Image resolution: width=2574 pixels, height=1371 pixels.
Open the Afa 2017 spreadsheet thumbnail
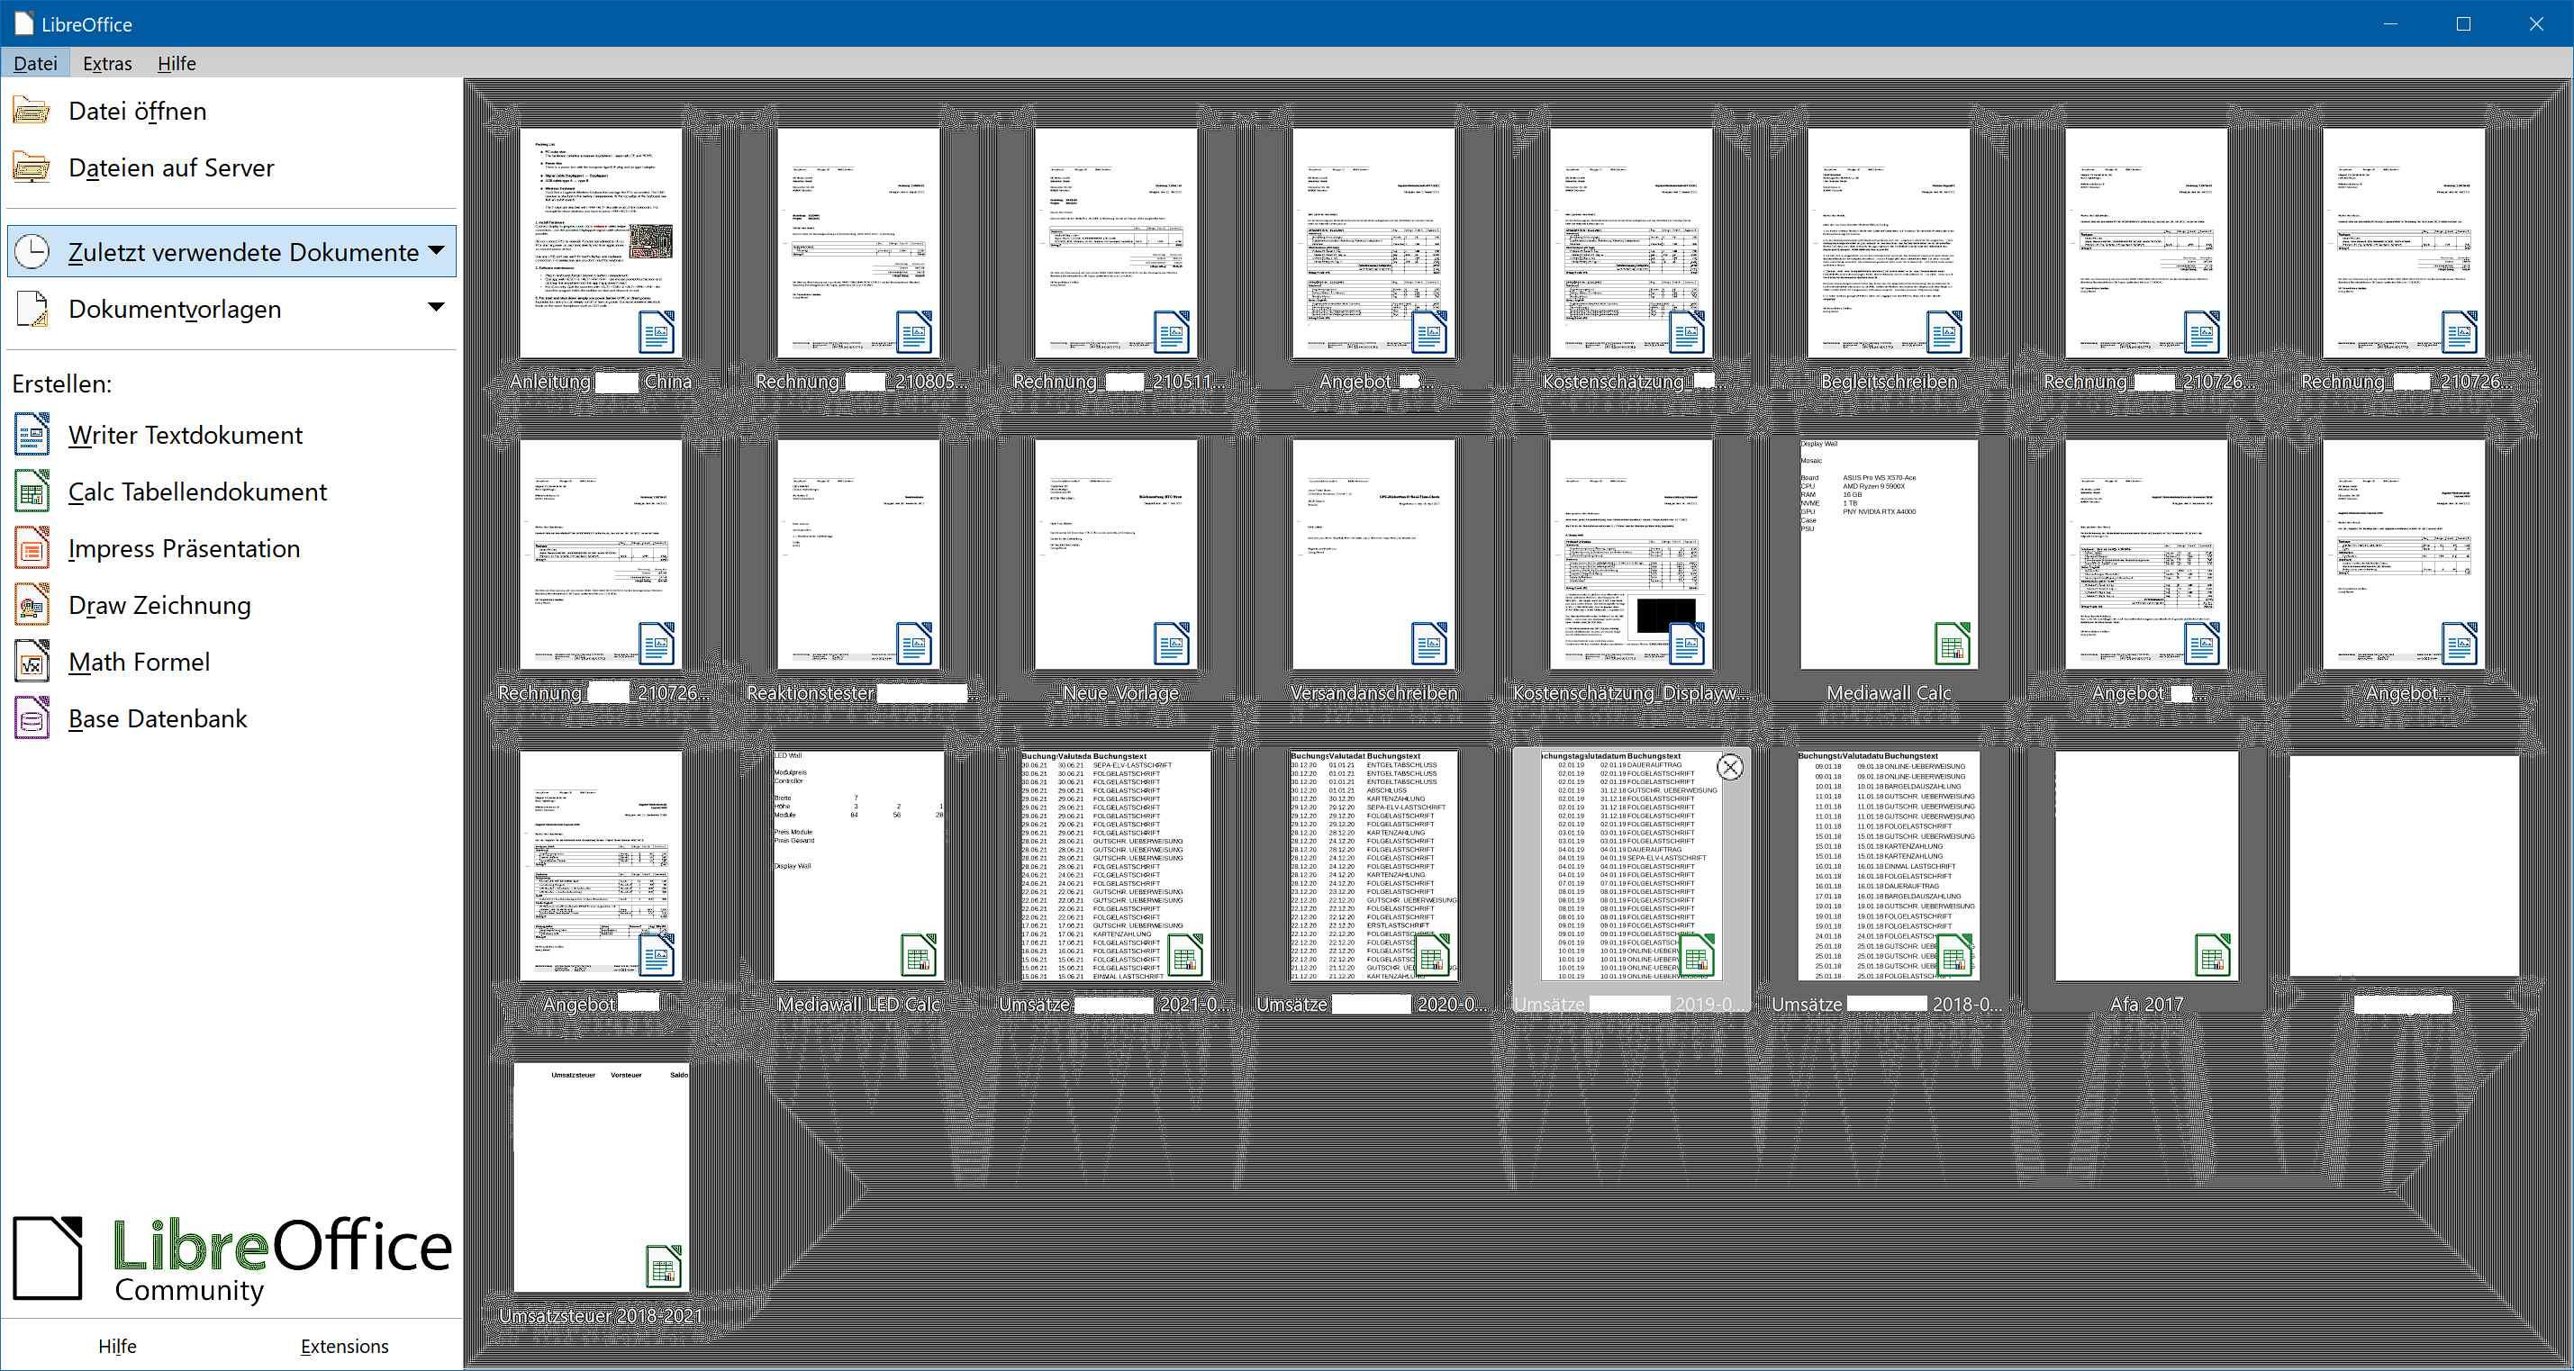(x=2145, y=867)
